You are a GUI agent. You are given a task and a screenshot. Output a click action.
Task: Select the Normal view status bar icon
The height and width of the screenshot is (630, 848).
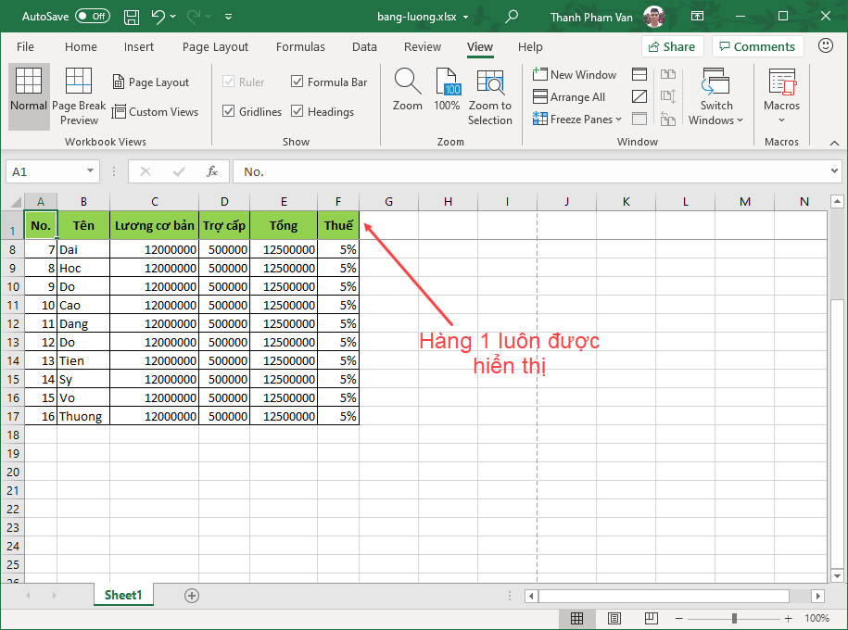[576, 618]
